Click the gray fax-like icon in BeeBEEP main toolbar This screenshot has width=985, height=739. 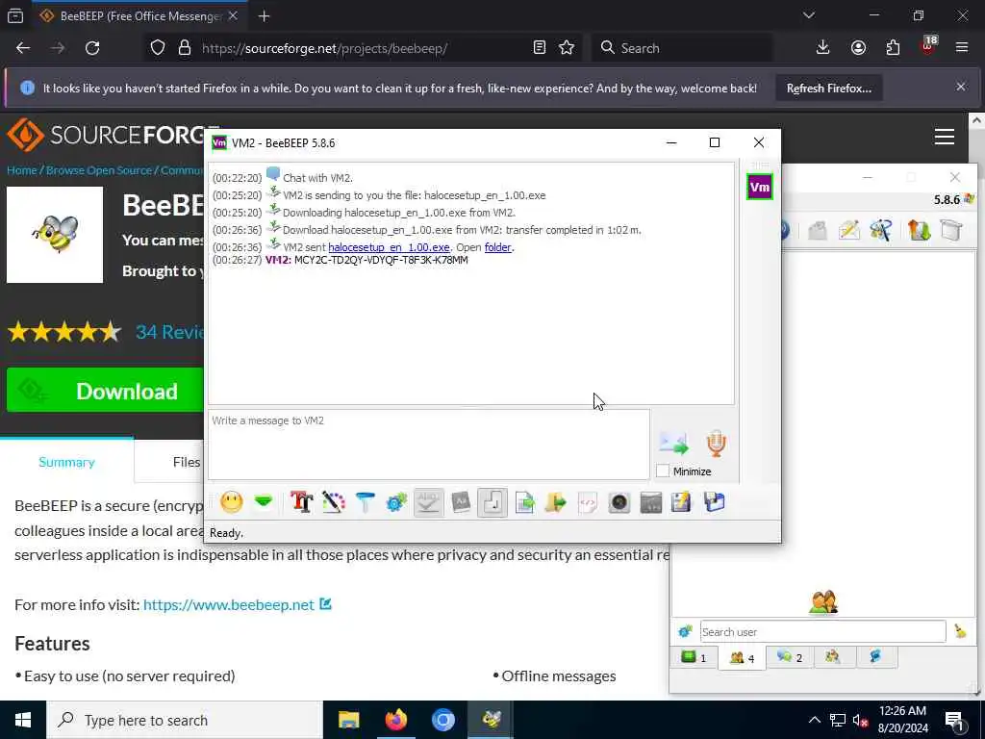pyautogui.click(x=817, y=230)
